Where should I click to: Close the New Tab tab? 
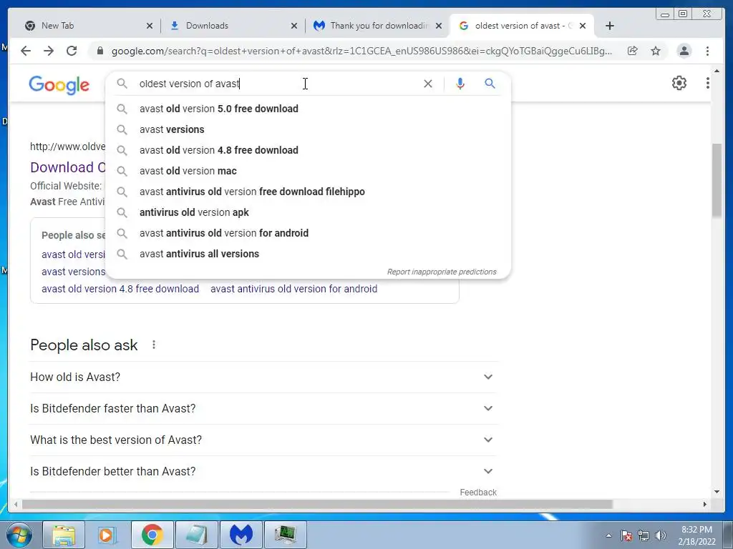[150, 26]
